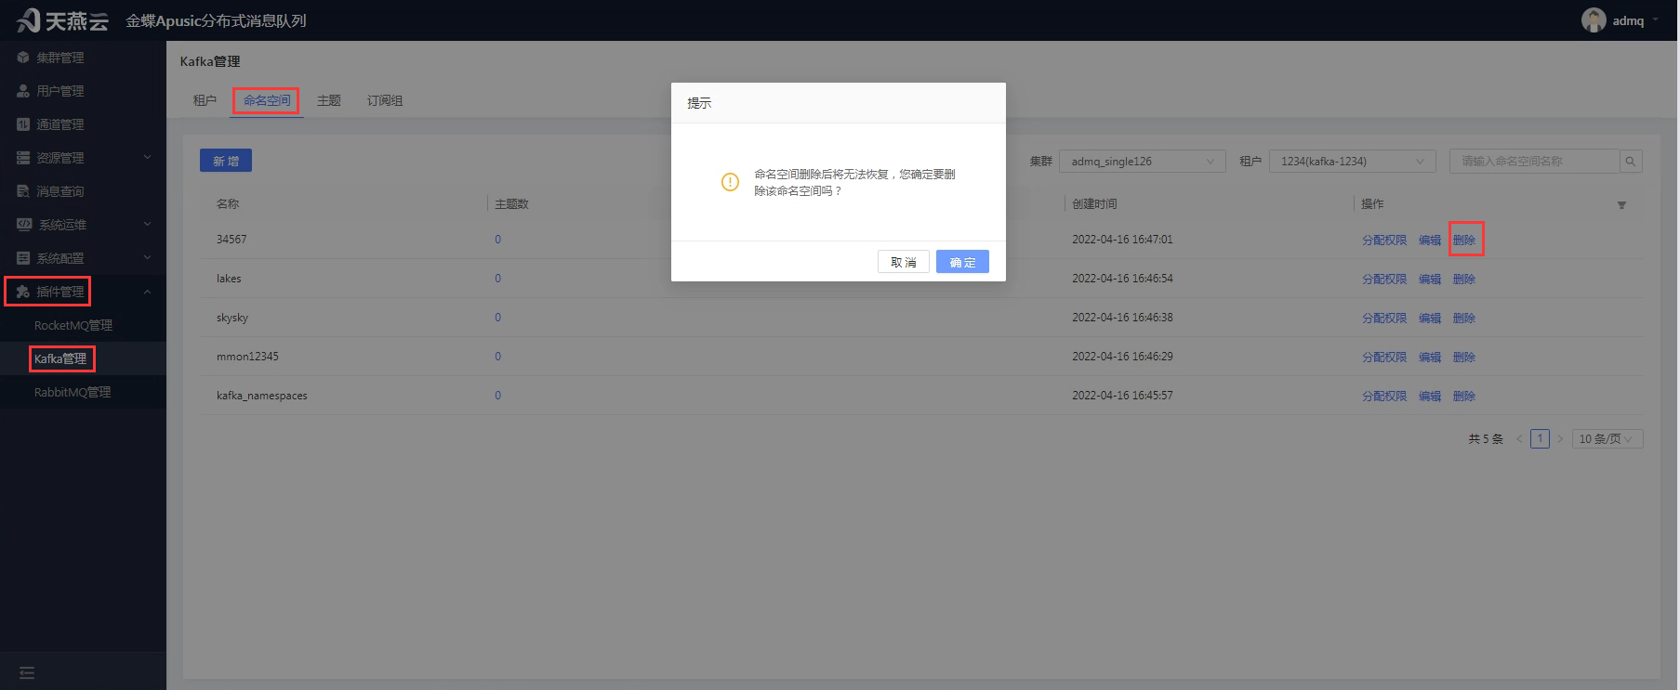Go to next page arrow
Screen dimensions: 1680x690
coord(1560,439)
